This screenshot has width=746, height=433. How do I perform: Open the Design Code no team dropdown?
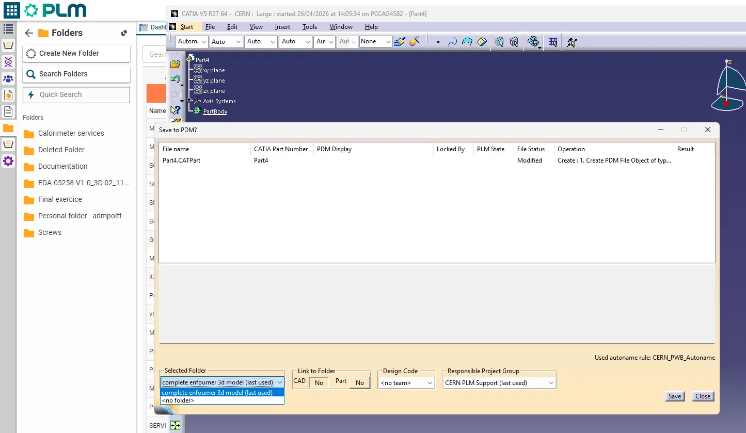[x=407, y=383]
